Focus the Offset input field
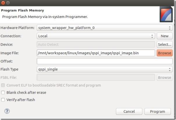176x120 pixels. [x=104, y=61]
